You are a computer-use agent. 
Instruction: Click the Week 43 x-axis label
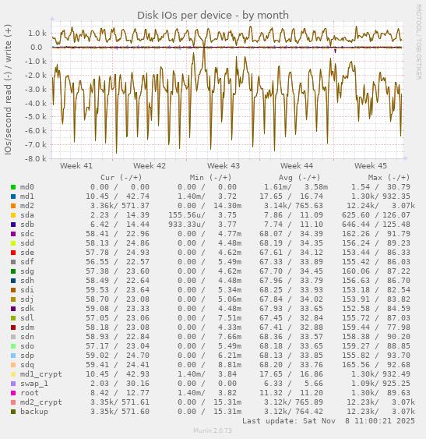point(224,166)
